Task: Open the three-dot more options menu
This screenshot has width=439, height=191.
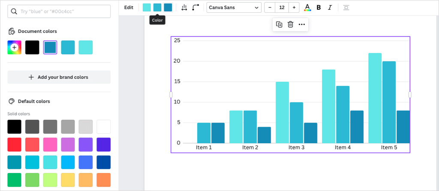Action: point(302,24)
